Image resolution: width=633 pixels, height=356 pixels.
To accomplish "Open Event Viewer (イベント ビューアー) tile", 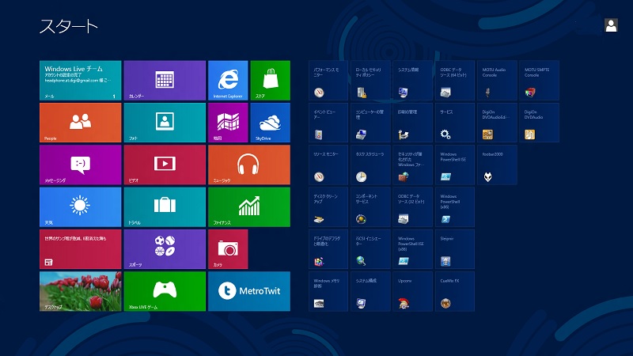I will coord(328,123).
